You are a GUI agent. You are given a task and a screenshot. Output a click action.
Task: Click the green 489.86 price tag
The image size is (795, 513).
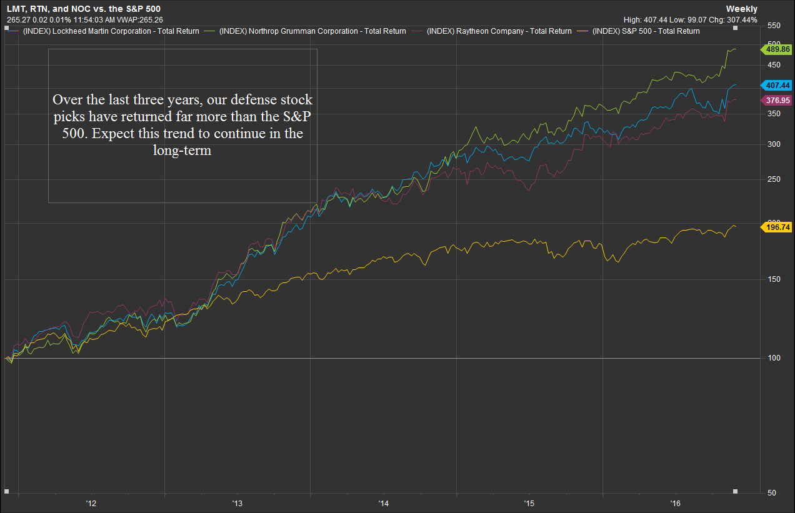[x=776, y=49]
